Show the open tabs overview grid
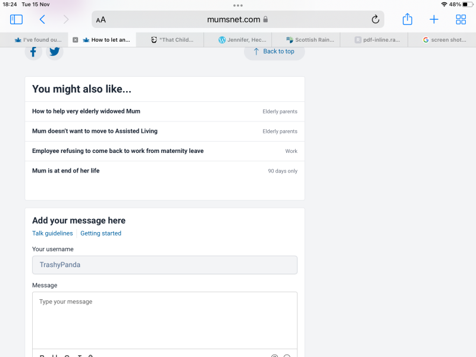Screen dimensions: 476x357 (x=461, y=19)
